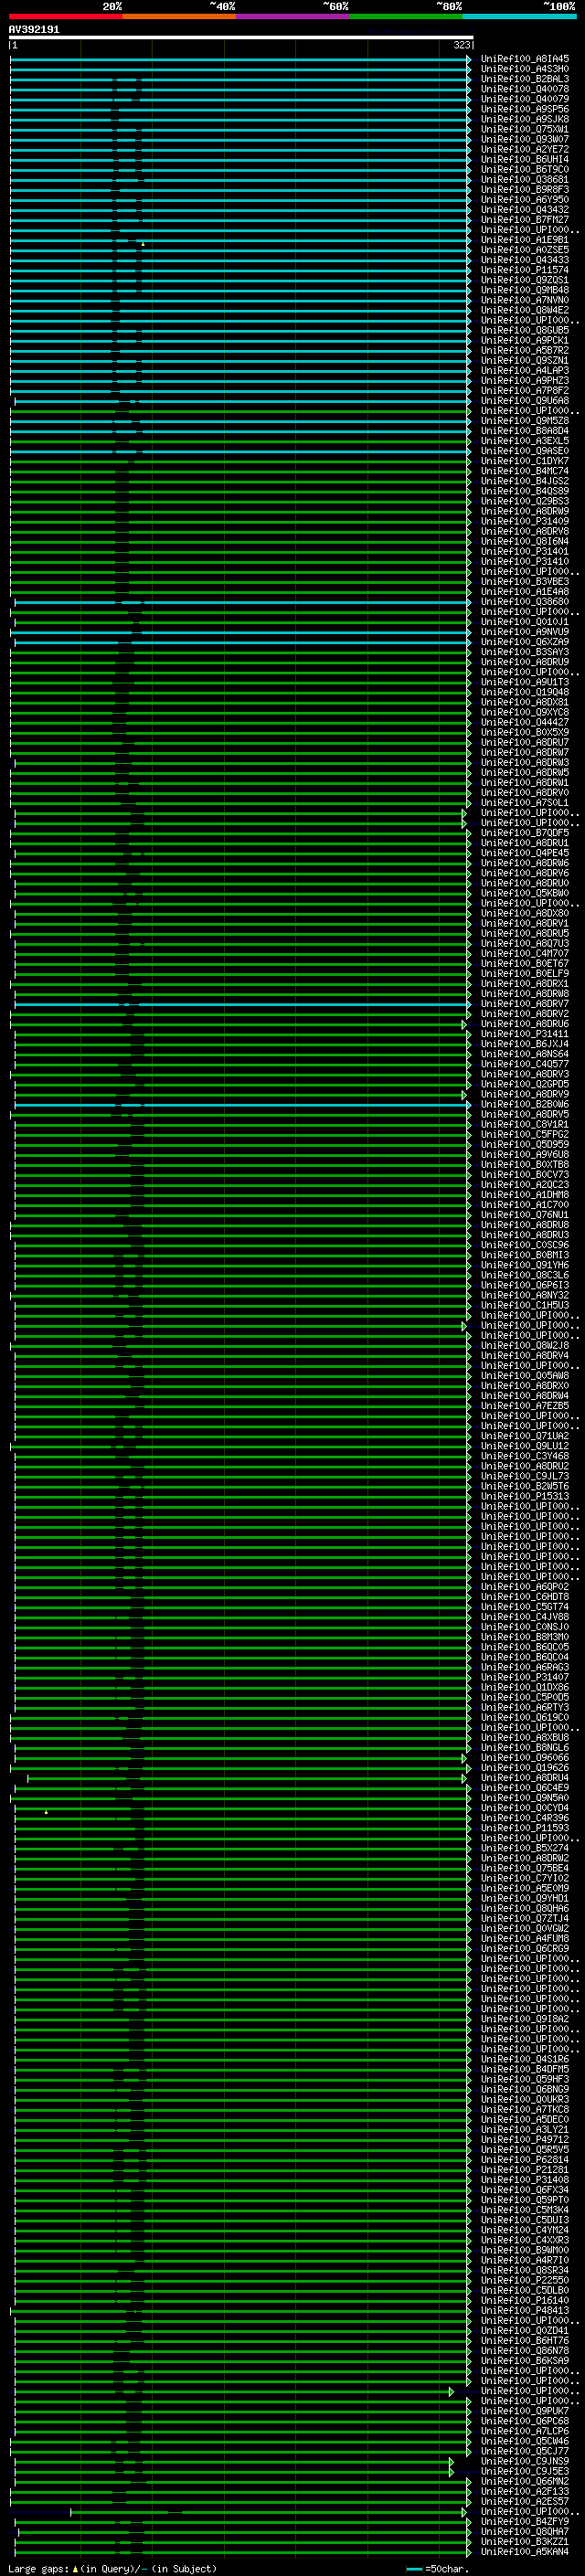Select hit label UniRef100_Q71UA2
Viewport: 585px width, 2576px height.
[524, 1436]
